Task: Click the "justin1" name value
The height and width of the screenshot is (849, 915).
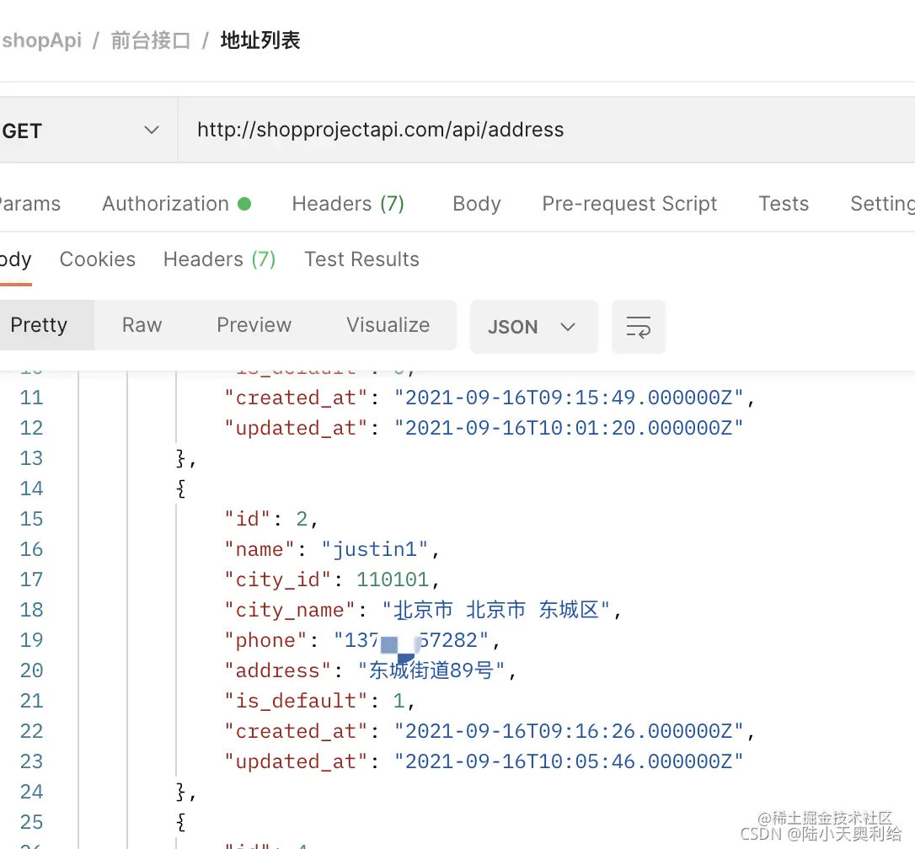Action: tap(375, 549)
